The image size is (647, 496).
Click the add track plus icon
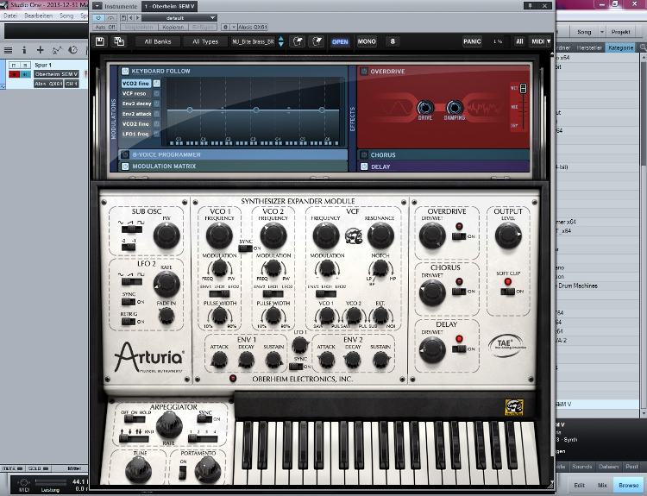pyautogui.click(x=40, y=50)
